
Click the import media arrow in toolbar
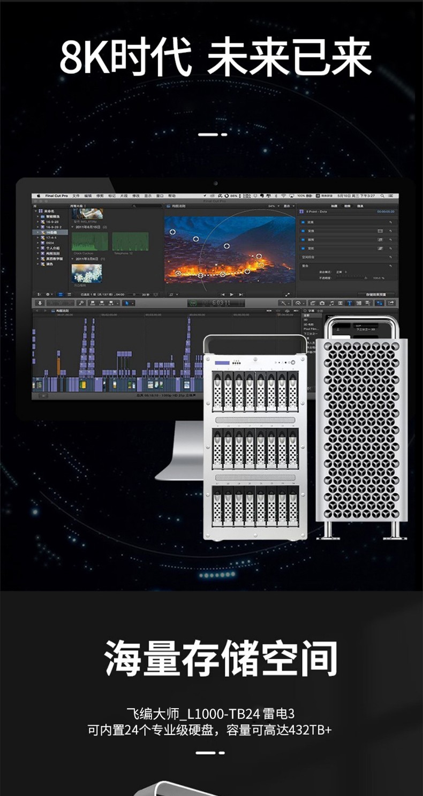(x=40, y=303)
